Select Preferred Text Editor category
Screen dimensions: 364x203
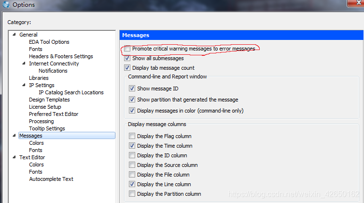click(x=54, y=114)
